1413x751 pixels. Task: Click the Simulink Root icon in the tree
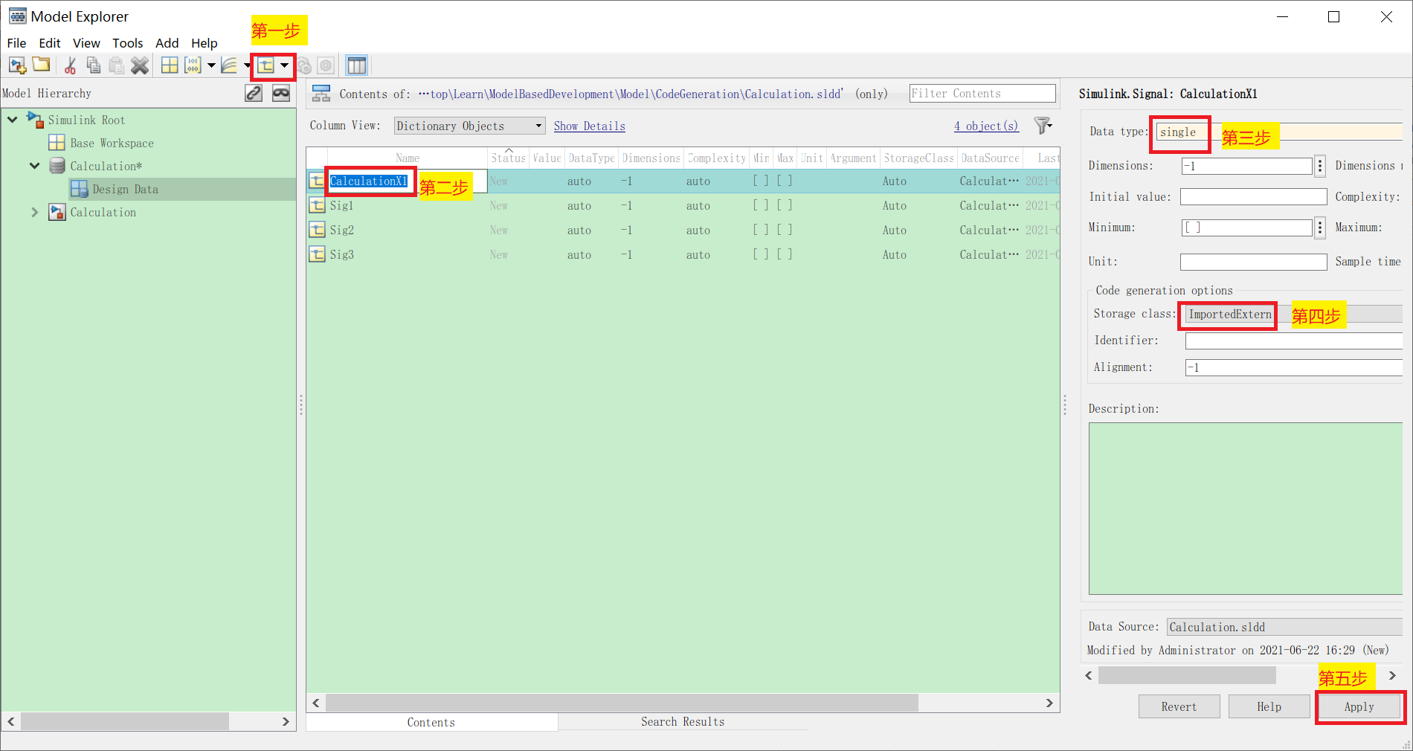[35, 120]
